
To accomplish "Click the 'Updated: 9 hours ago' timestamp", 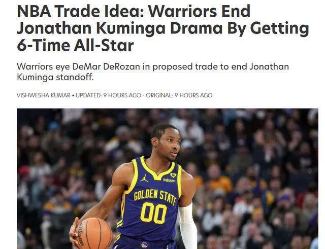I will pyautogui.click(x=108, y=95).
